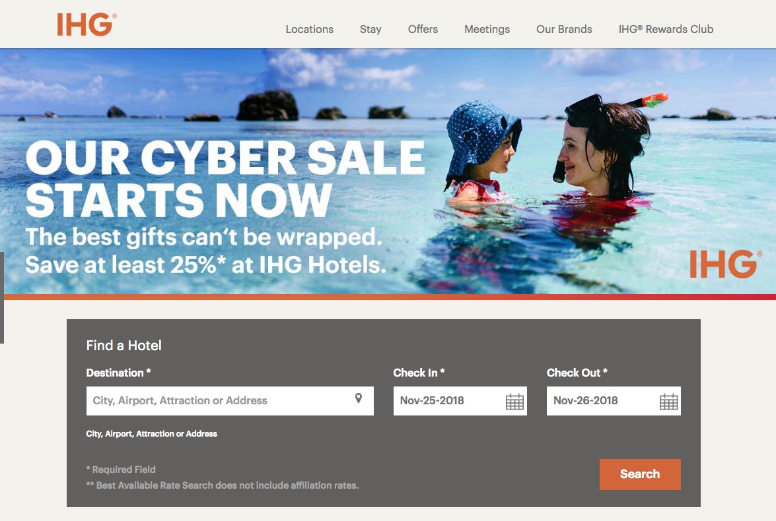Click the orange Search button
The height and width of the screenshot is (521, 776).
click(x=640, y=474)
